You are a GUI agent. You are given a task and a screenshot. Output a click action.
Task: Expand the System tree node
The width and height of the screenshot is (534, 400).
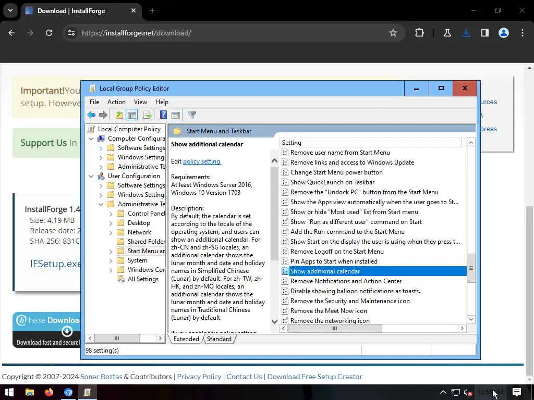pos(111,261)
